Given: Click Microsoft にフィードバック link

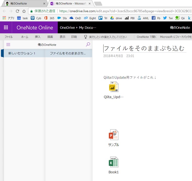Looking at the screenshot, I should point(176,37).
